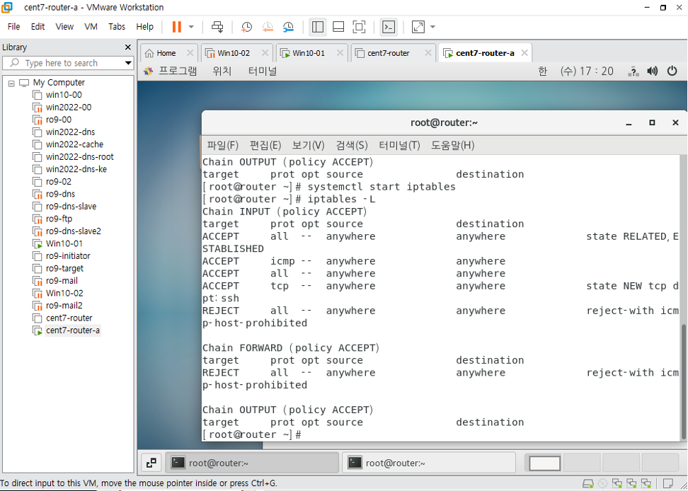Image resolution: width=688 pixels, height=491 pixels.
Task: Open the 위치 places menu
Action: (x=222, y=71)
